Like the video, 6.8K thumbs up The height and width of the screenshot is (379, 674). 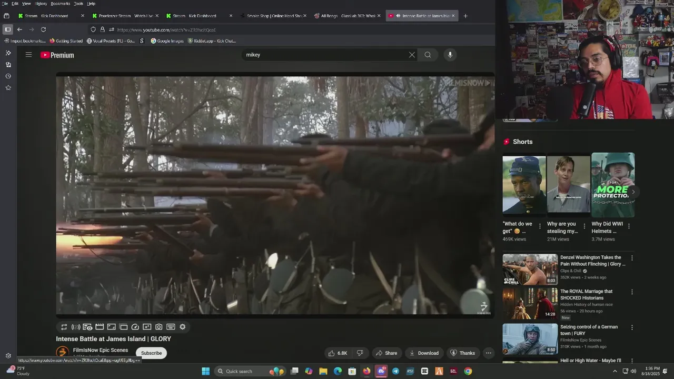338,353
